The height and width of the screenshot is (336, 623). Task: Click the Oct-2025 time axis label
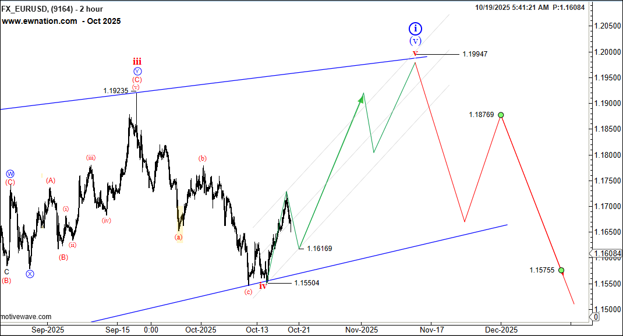[201, 330]
